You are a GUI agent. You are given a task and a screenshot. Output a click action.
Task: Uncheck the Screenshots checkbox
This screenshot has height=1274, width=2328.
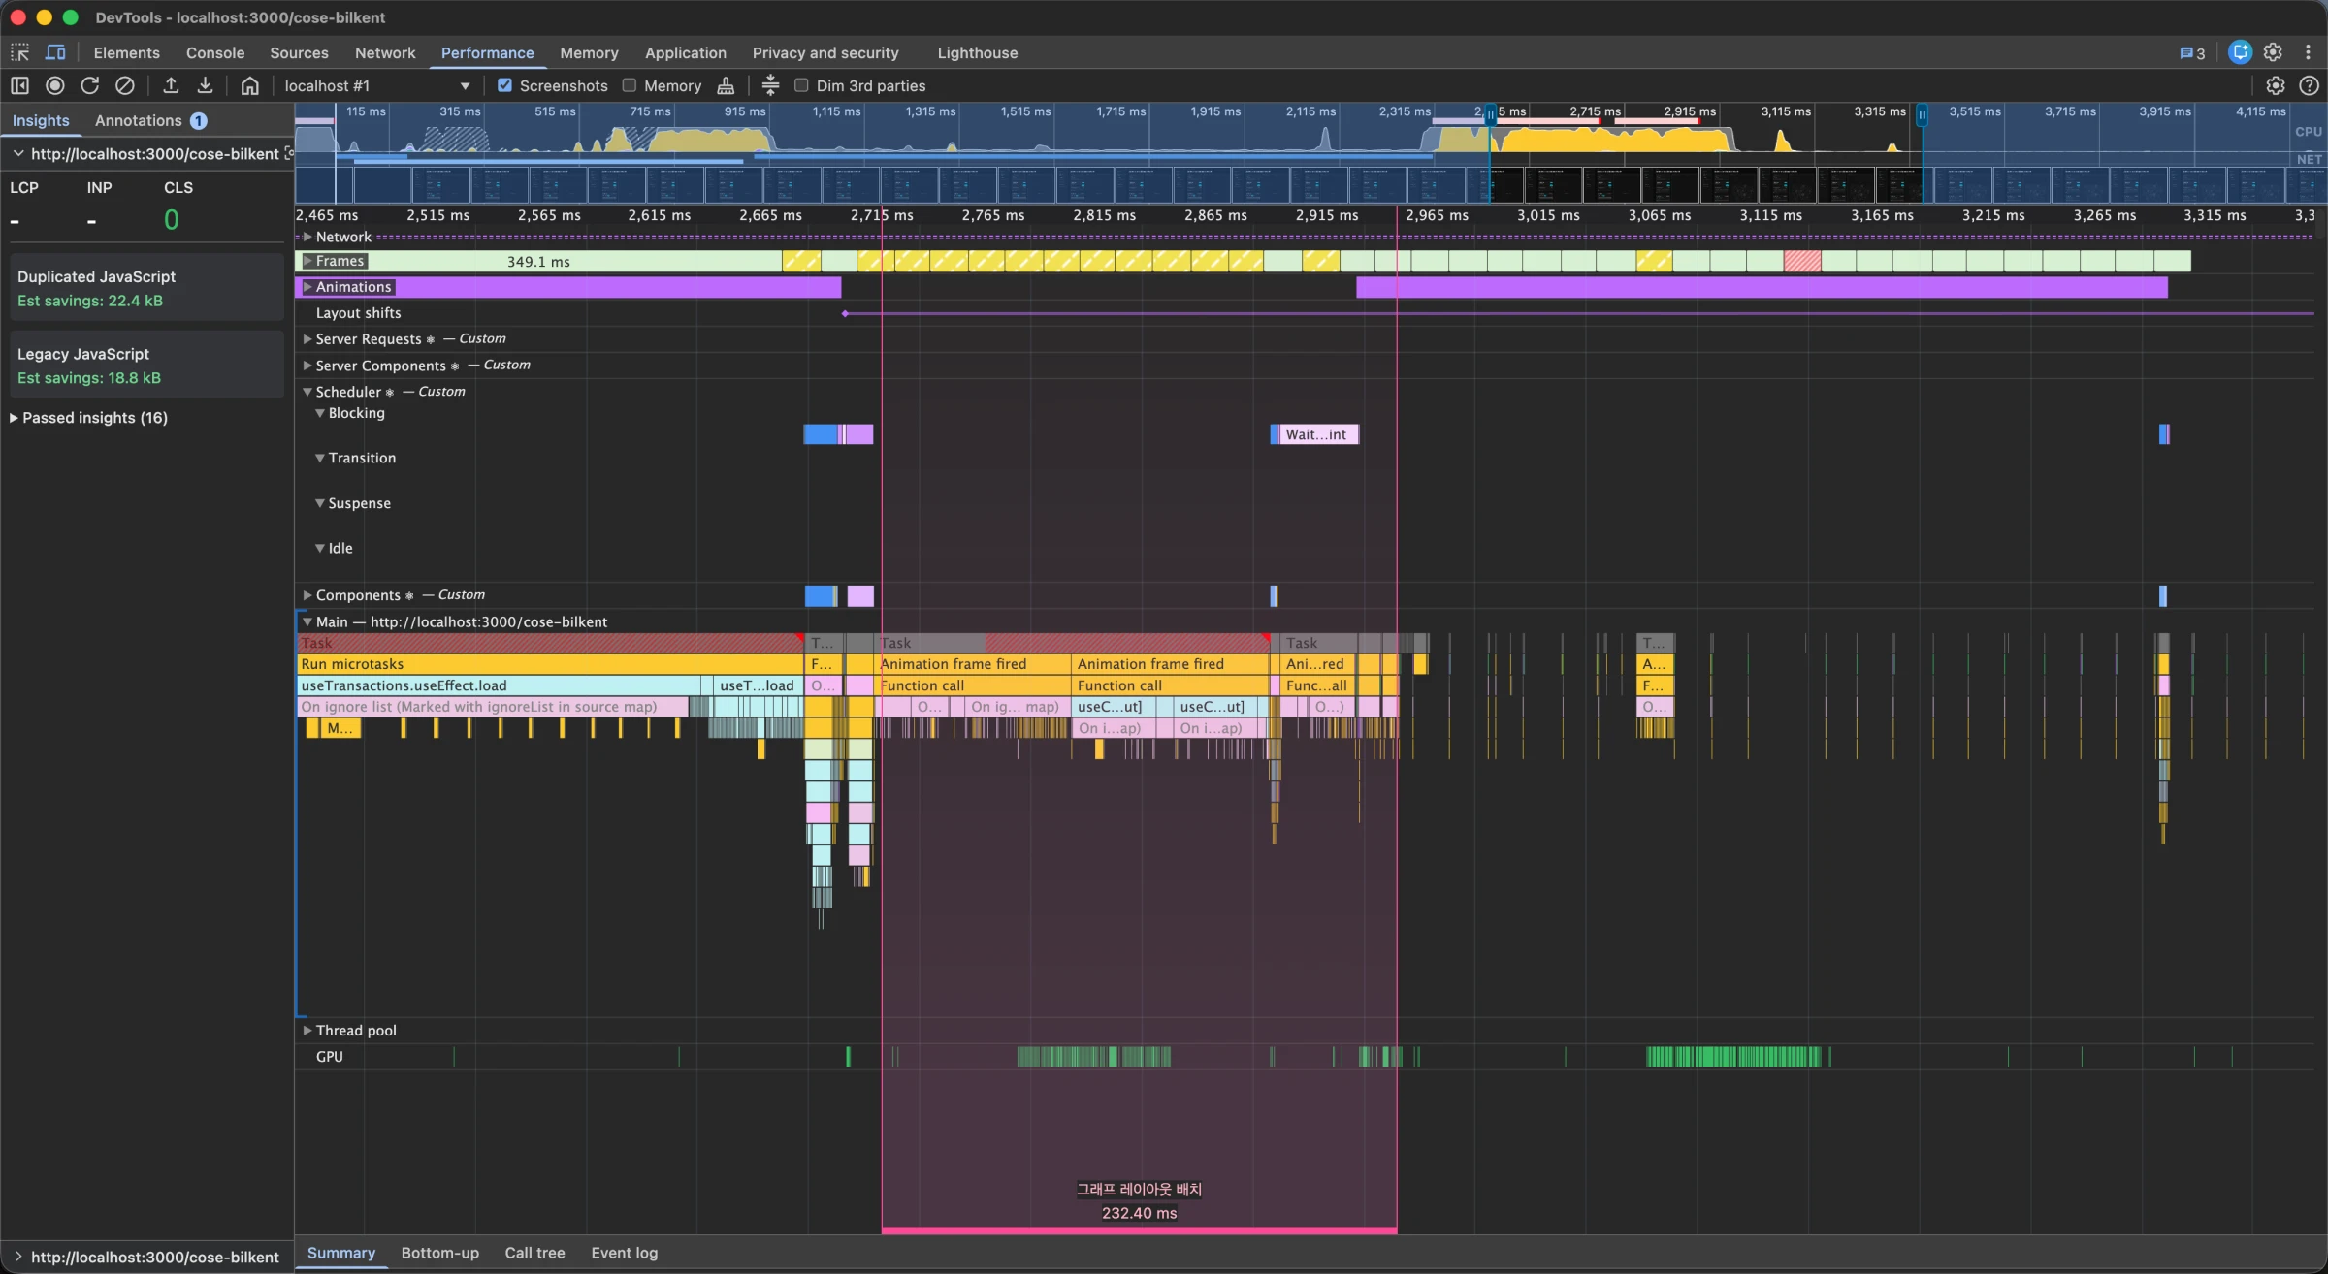click(x=504, y=85)
